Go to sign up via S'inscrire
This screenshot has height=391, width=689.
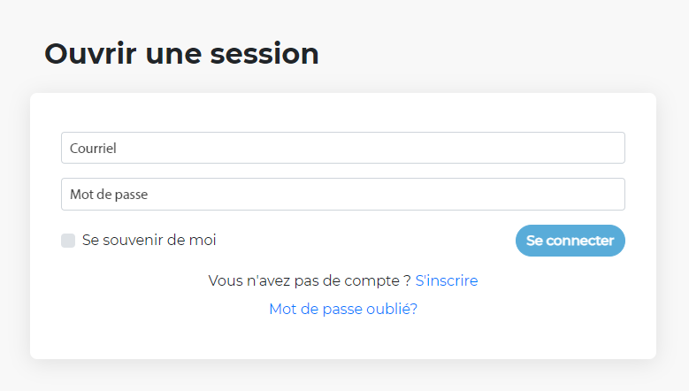coord(447,280)
